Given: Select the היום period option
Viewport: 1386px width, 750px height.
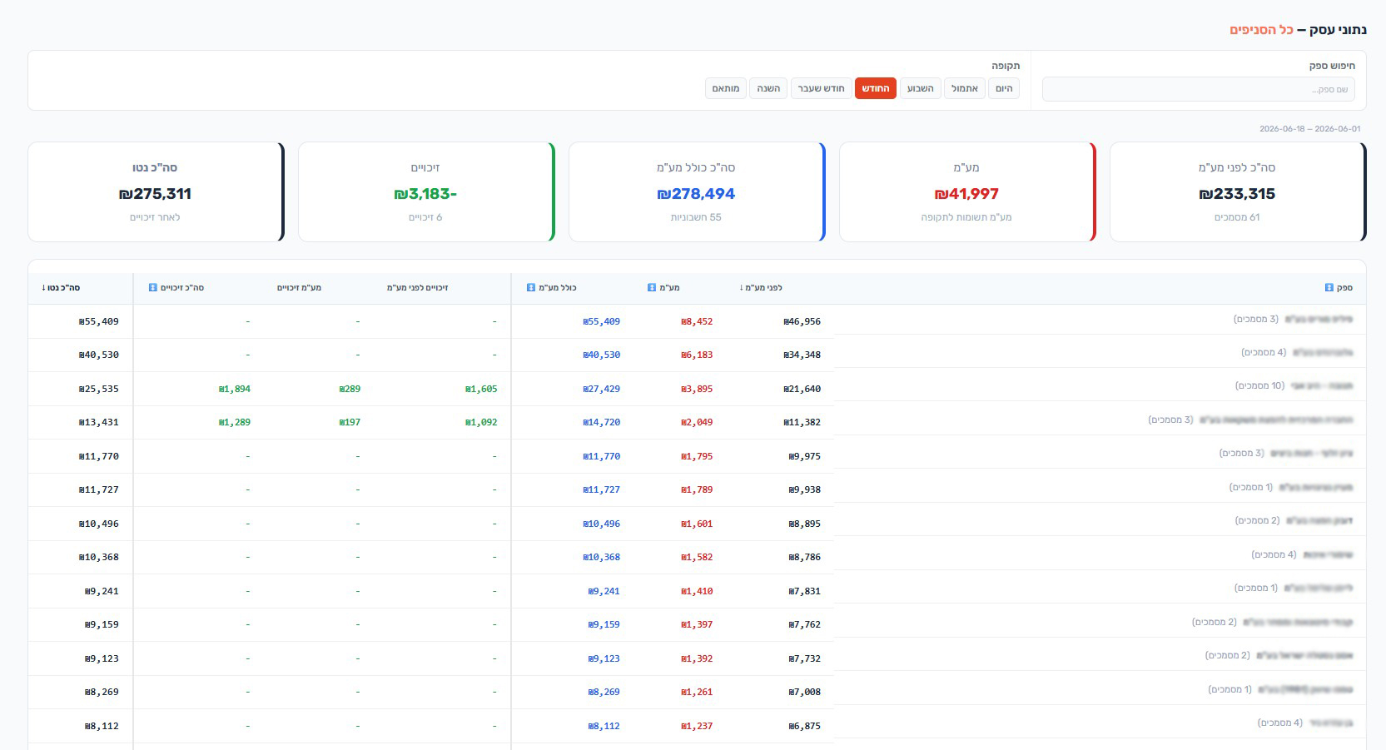Looking at the screenshot, I should click(x=1004, y=88).
